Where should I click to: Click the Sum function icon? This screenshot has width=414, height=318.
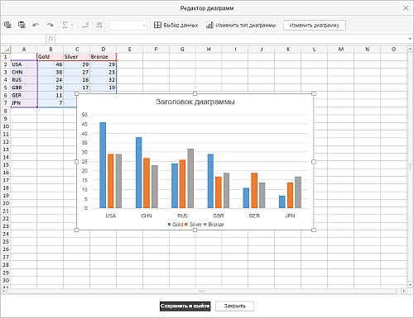(65, 25)
